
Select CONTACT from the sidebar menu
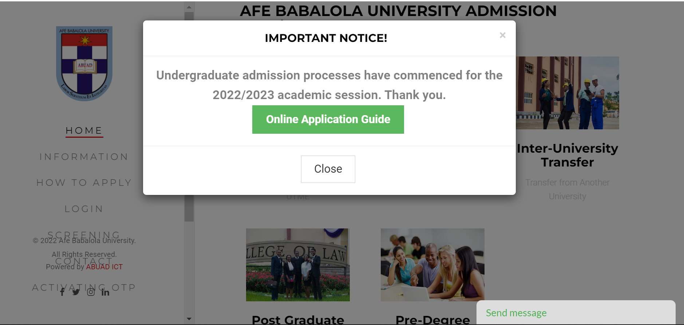coord(84,261)
